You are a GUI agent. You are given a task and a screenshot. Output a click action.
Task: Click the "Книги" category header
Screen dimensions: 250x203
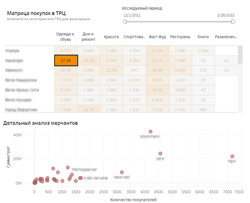pyautogui.click(x=203, y=37)
